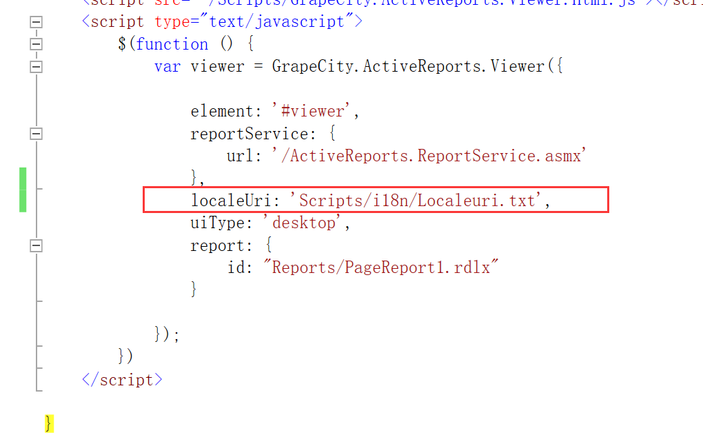Click the closing </script> tag

coord(122,380)
